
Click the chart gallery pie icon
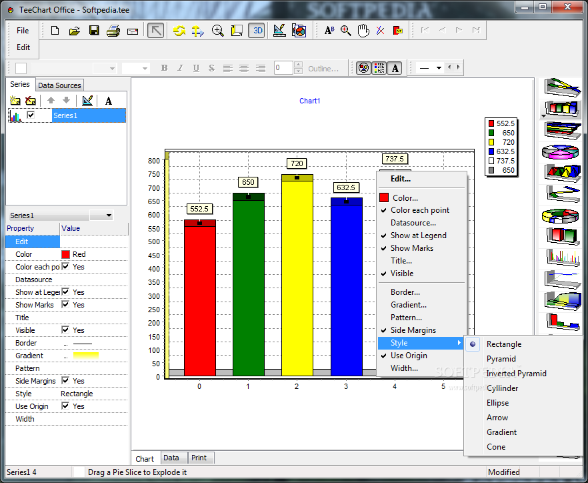(x=299, y=31)
